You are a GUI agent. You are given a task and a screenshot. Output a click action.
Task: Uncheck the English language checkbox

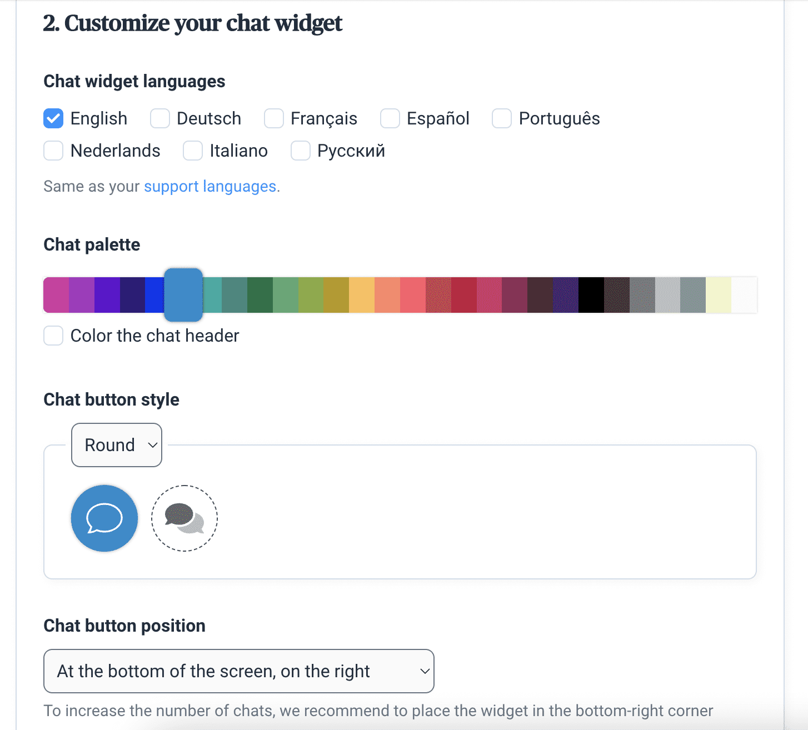tap(53, 118)
